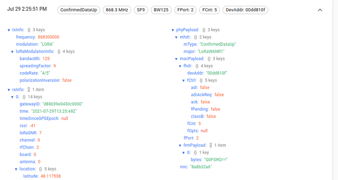Viewport: 338px width, 180px height.
Task: Click the mic value "8a8b32a6"
Action: pos(201,167)
